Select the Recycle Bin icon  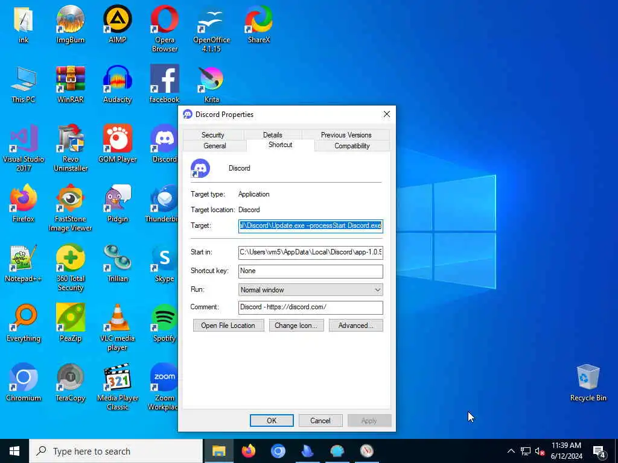click(588, 382)
